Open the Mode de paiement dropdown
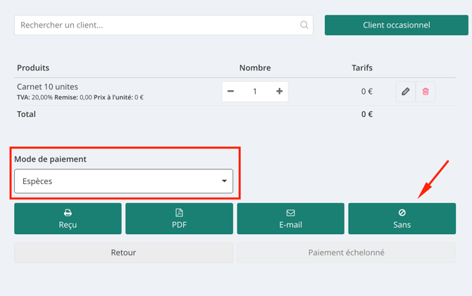This screenshot has width=472, height=296. (x=123, y=181)
